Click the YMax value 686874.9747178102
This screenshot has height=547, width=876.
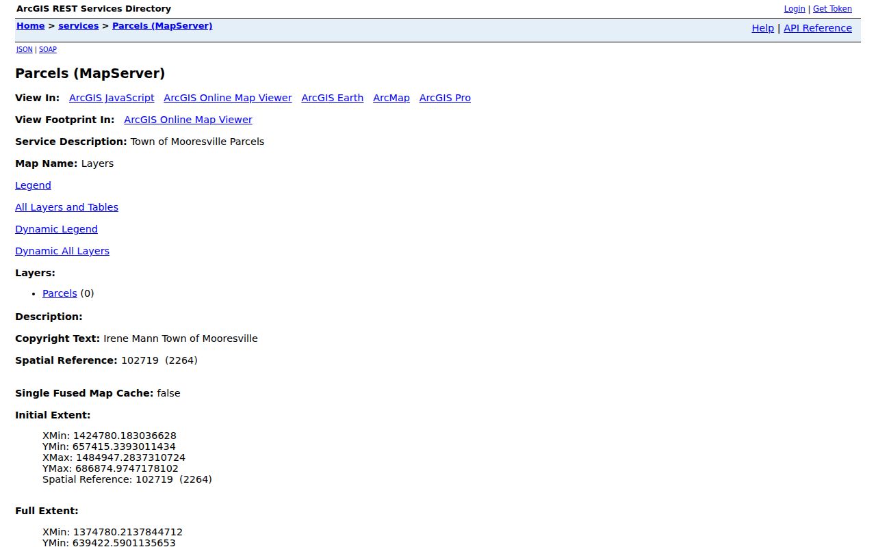click(127, 468)
